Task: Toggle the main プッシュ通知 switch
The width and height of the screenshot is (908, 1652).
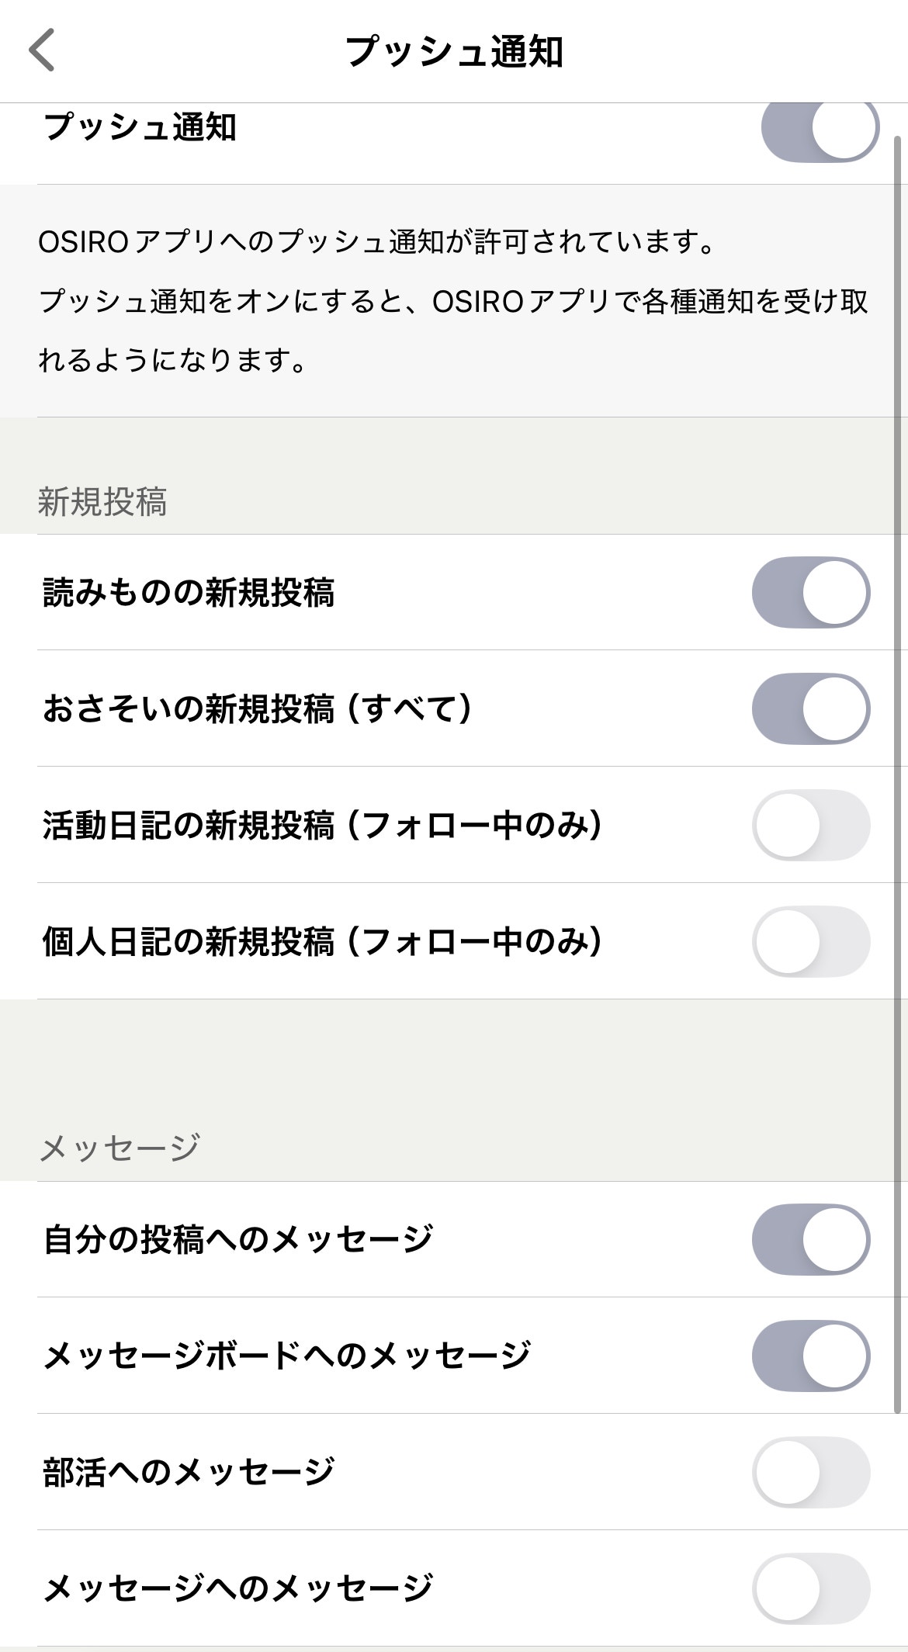Action: point(820,128)
